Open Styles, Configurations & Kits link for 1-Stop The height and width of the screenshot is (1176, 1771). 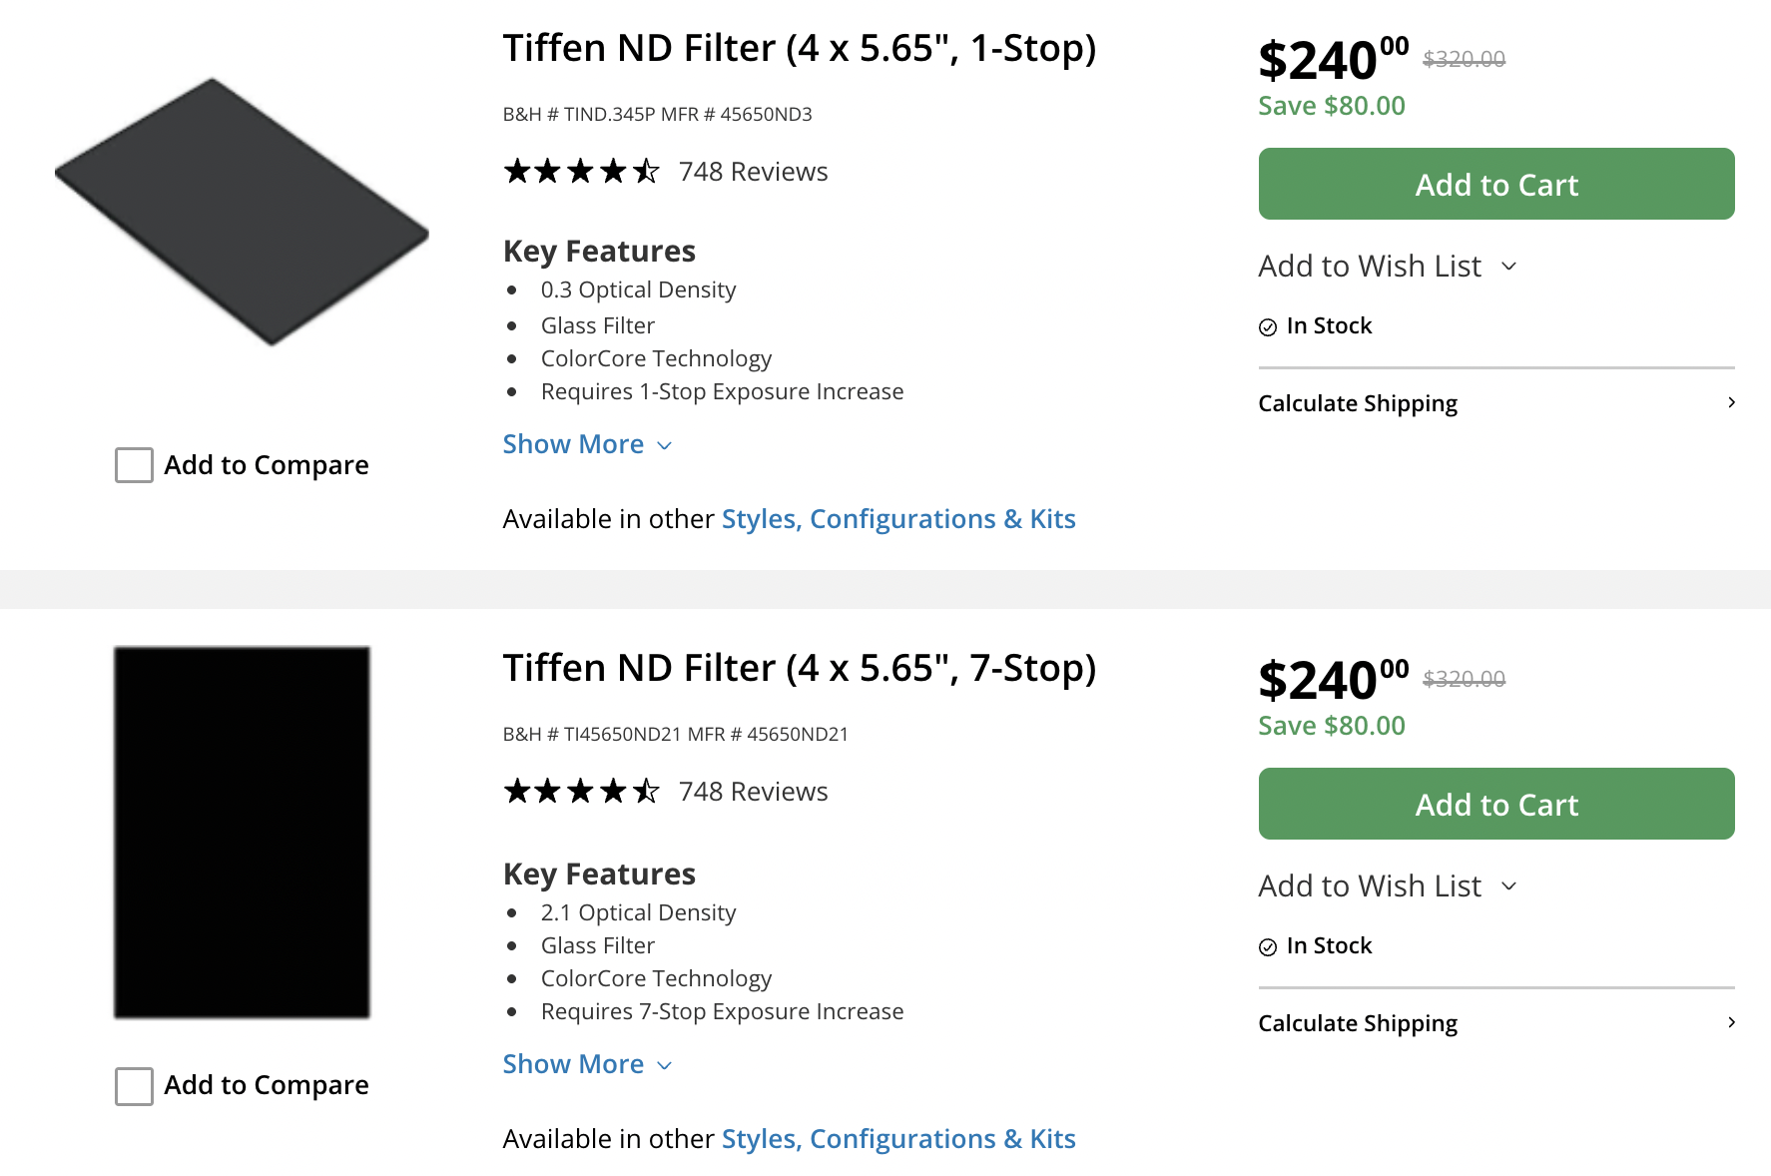[897, 519]
